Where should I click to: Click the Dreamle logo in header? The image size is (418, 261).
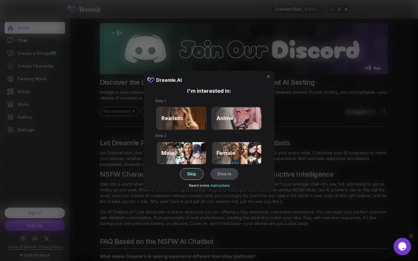point(84,9)
